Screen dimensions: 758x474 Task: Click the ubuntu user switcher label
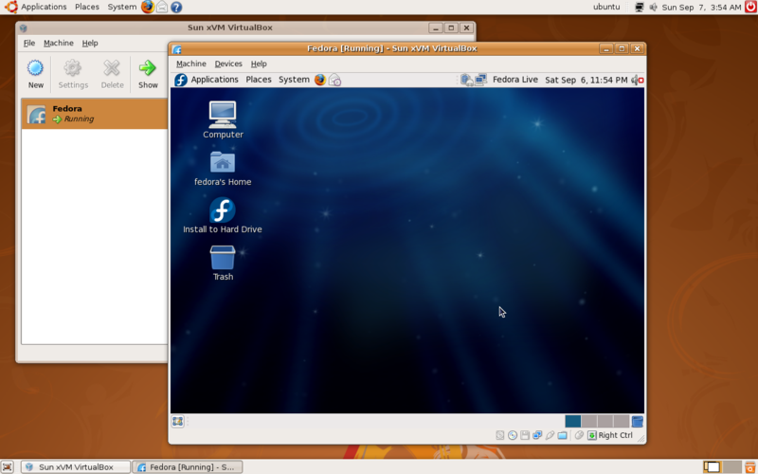pos(606,7)
